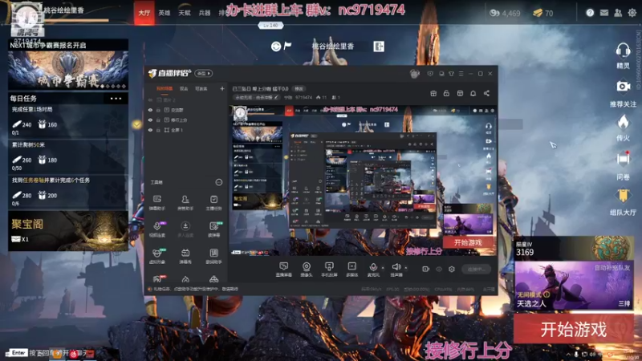This screenshot has width=642, height=361.
Task: Open the 主播任务 tool
Action: [x=213, y=202]
